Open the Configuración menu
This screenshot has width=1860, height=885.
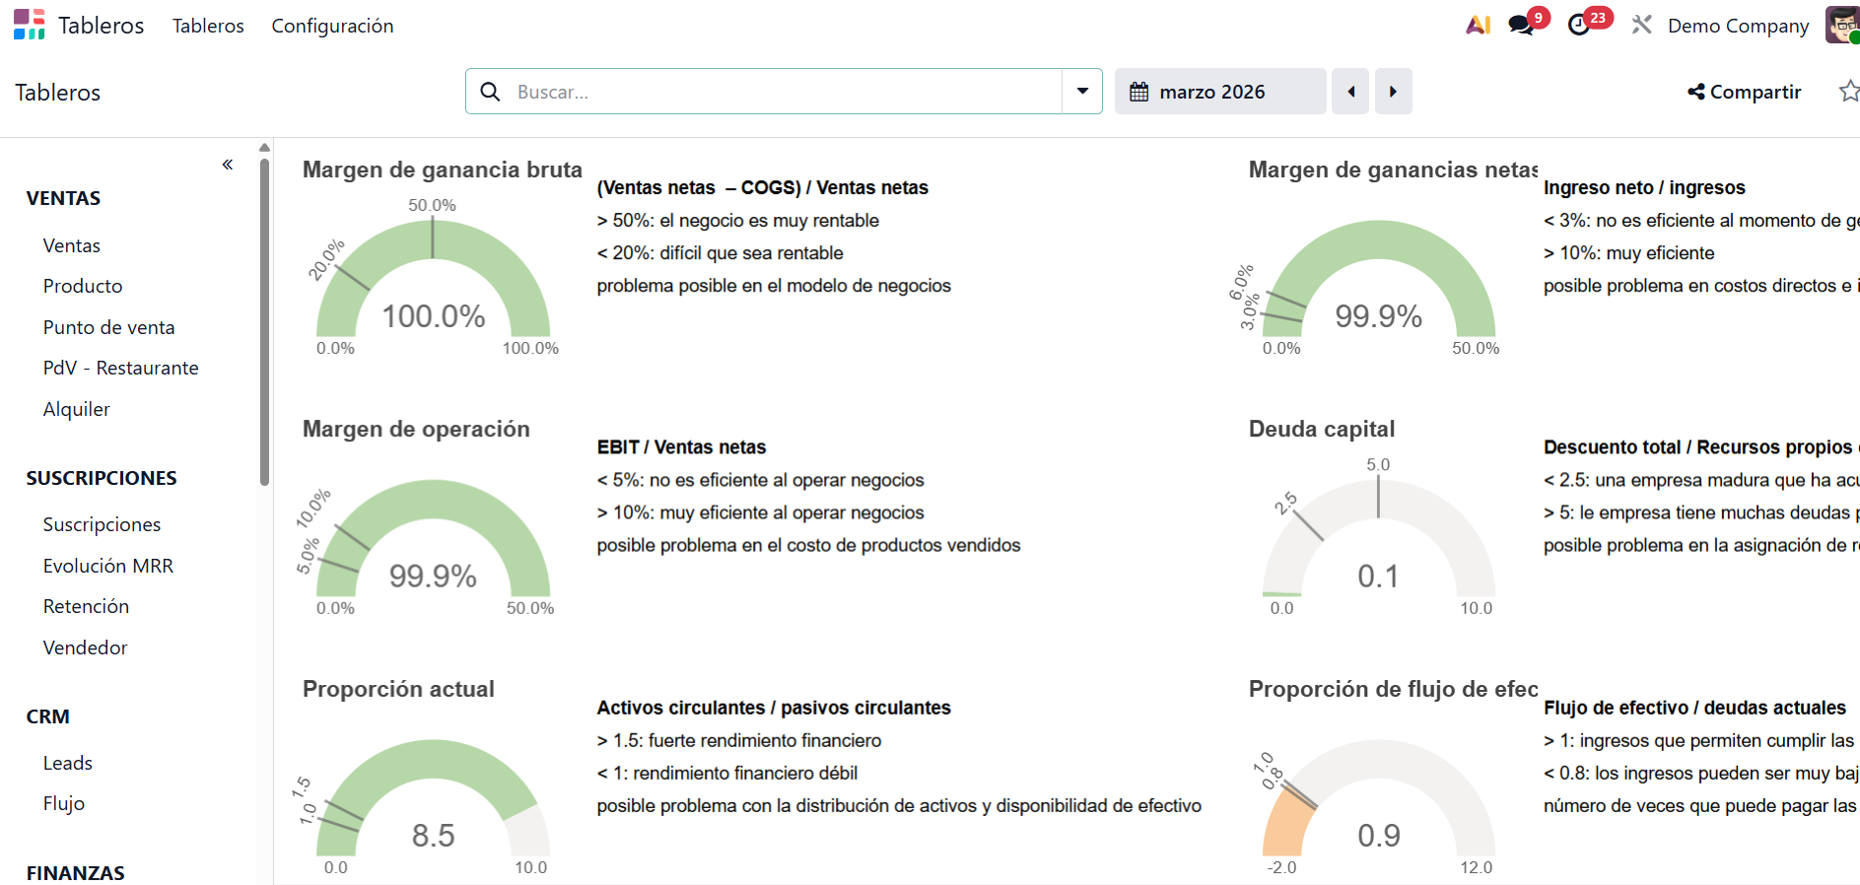[x=332, y=26]
